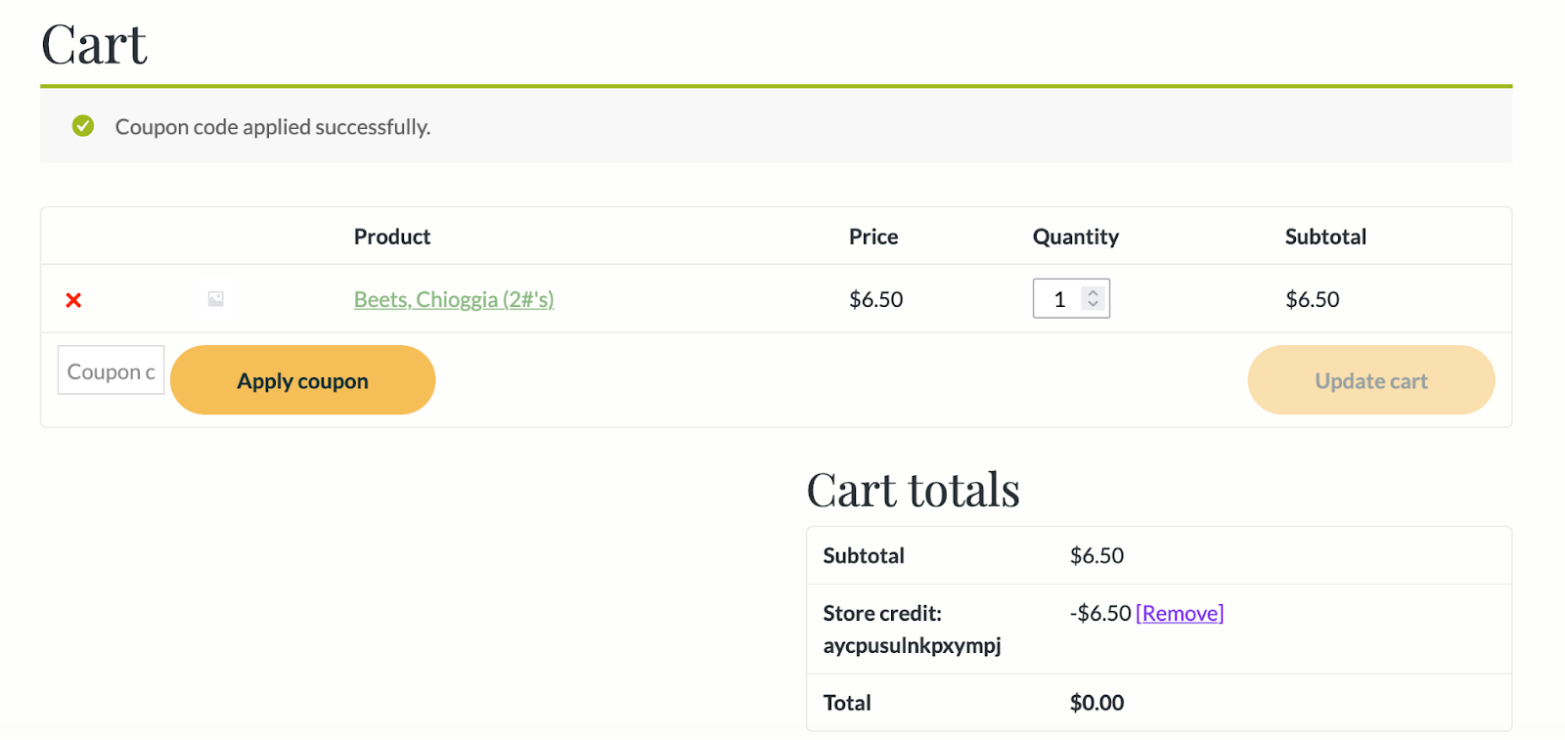Click into the coupon code field
1565x740 pixels.
(x=111, y=371)
